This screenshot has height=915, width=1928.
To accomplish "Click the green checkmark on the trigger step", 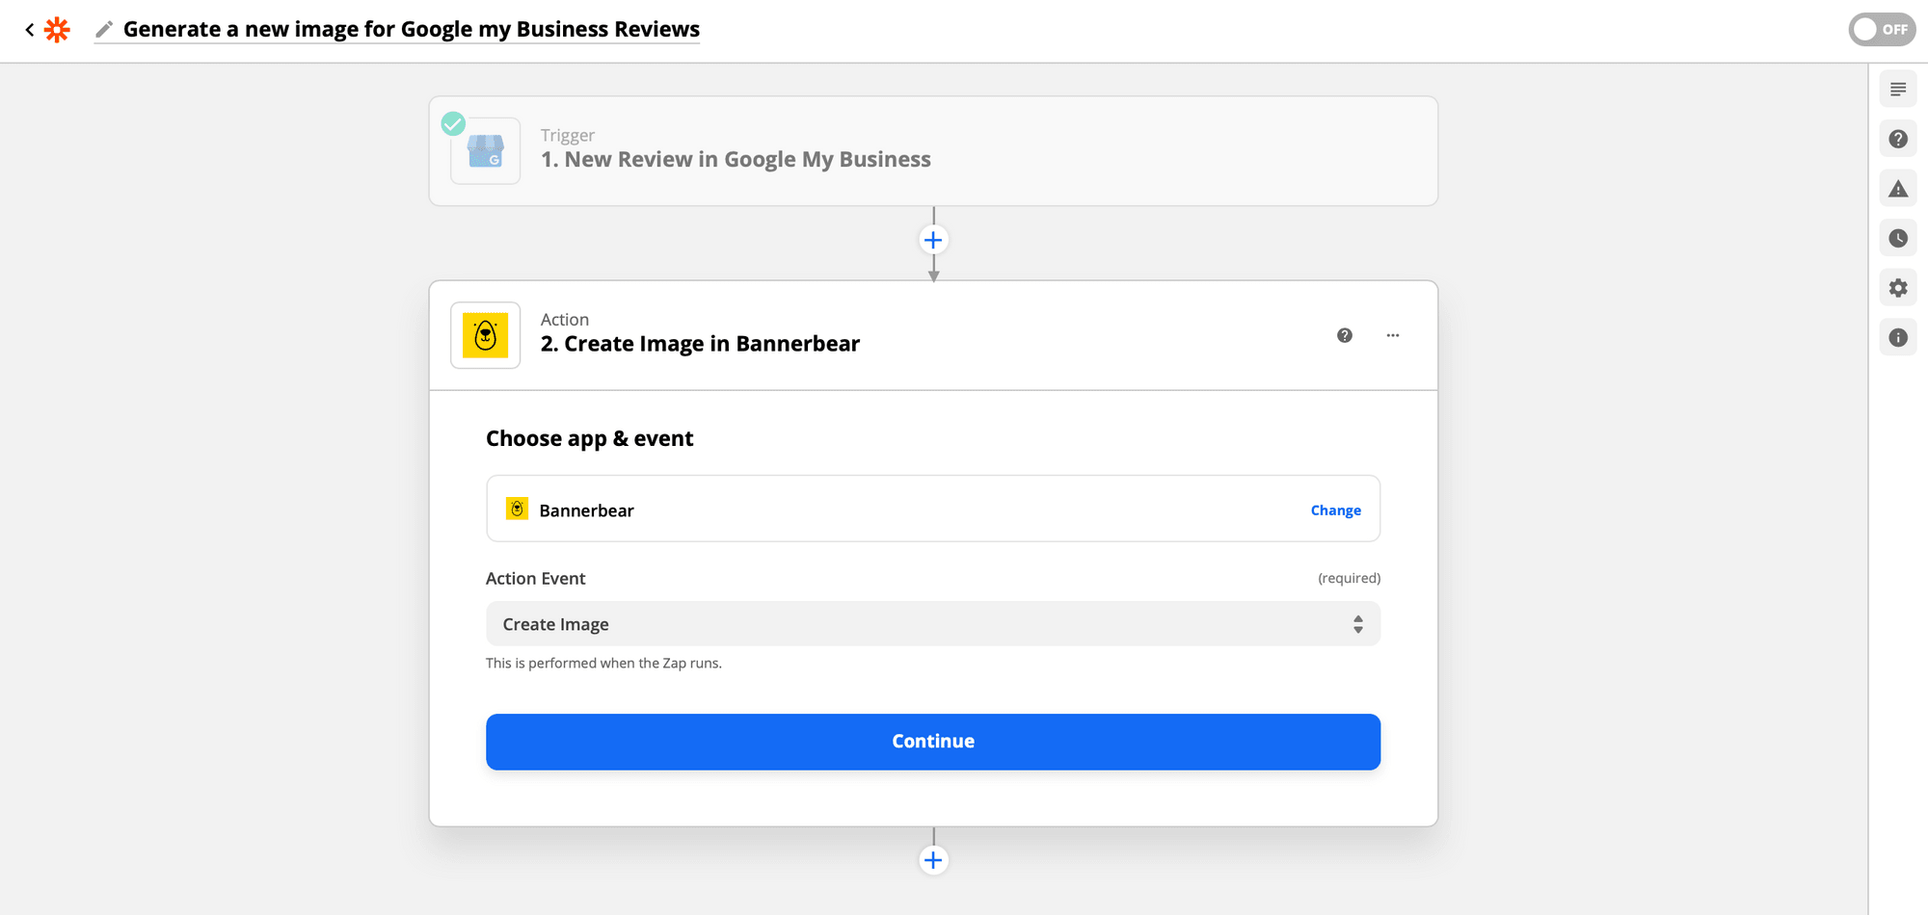I will (453, 123).
